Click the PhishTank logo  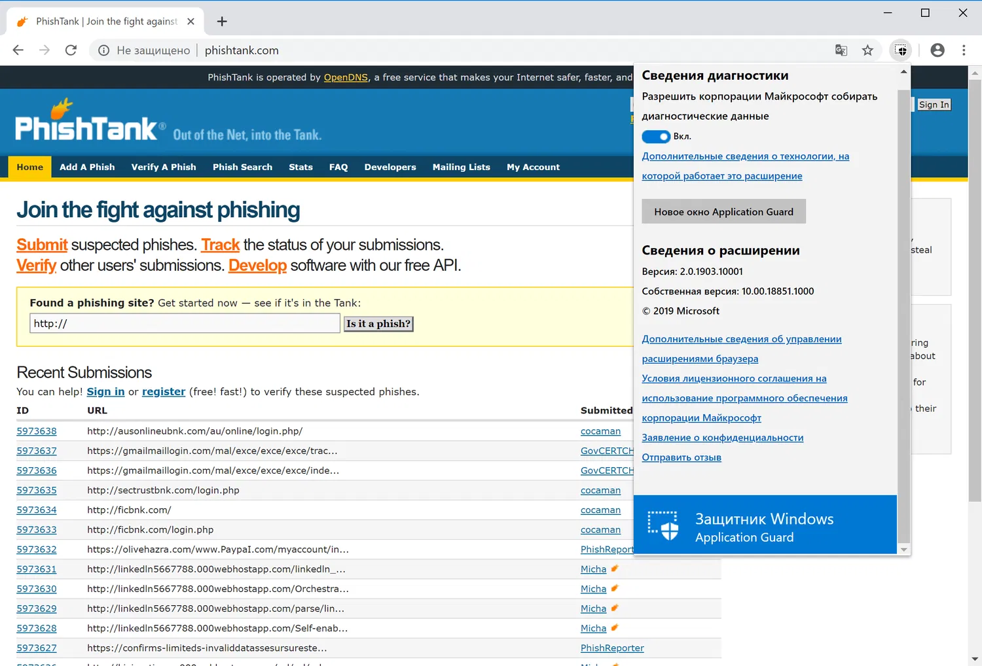pos(90,120)
